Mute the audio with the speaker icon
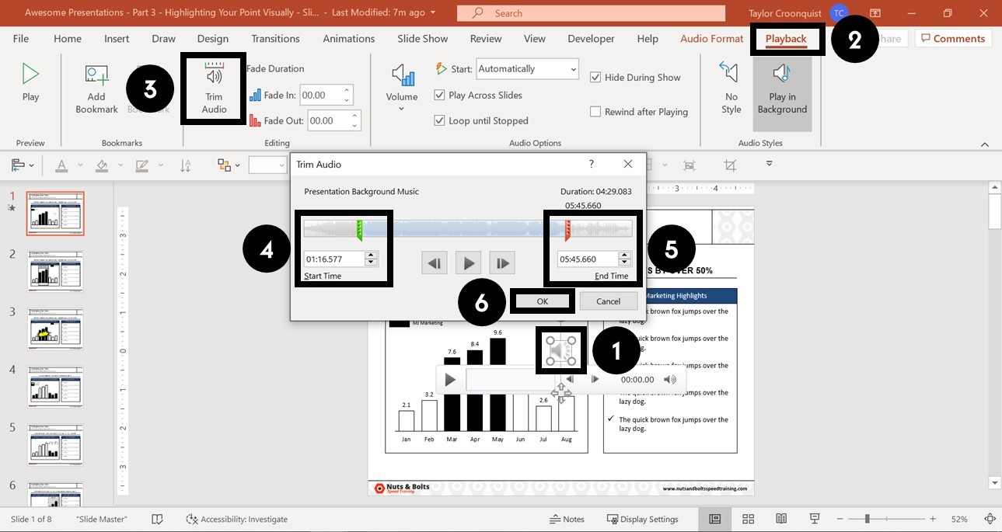 click(x=669, y=379)
